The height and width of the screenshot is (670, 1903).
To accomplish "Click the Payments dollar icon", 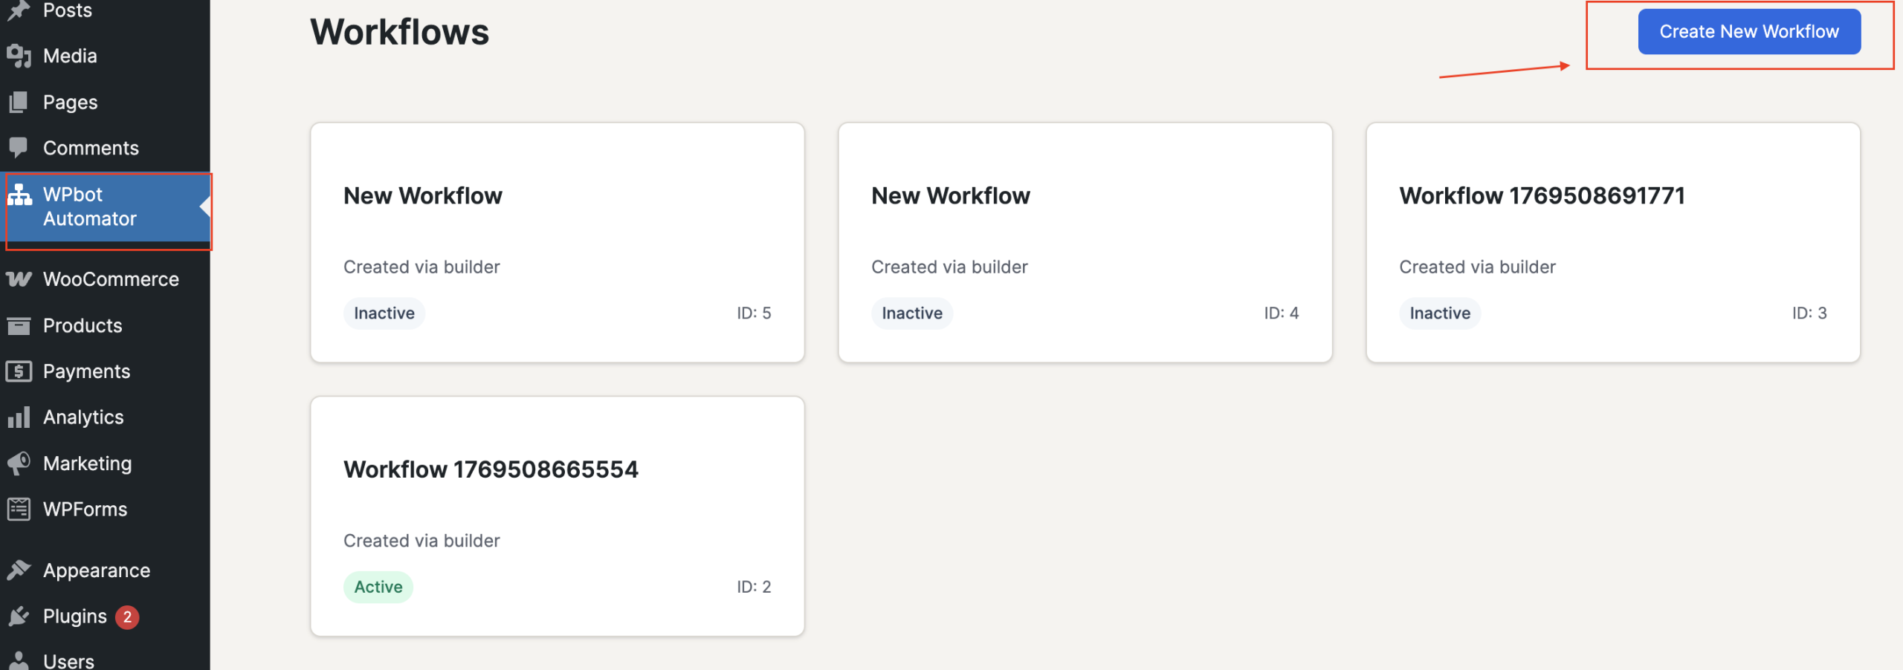I will click(19, 371).
